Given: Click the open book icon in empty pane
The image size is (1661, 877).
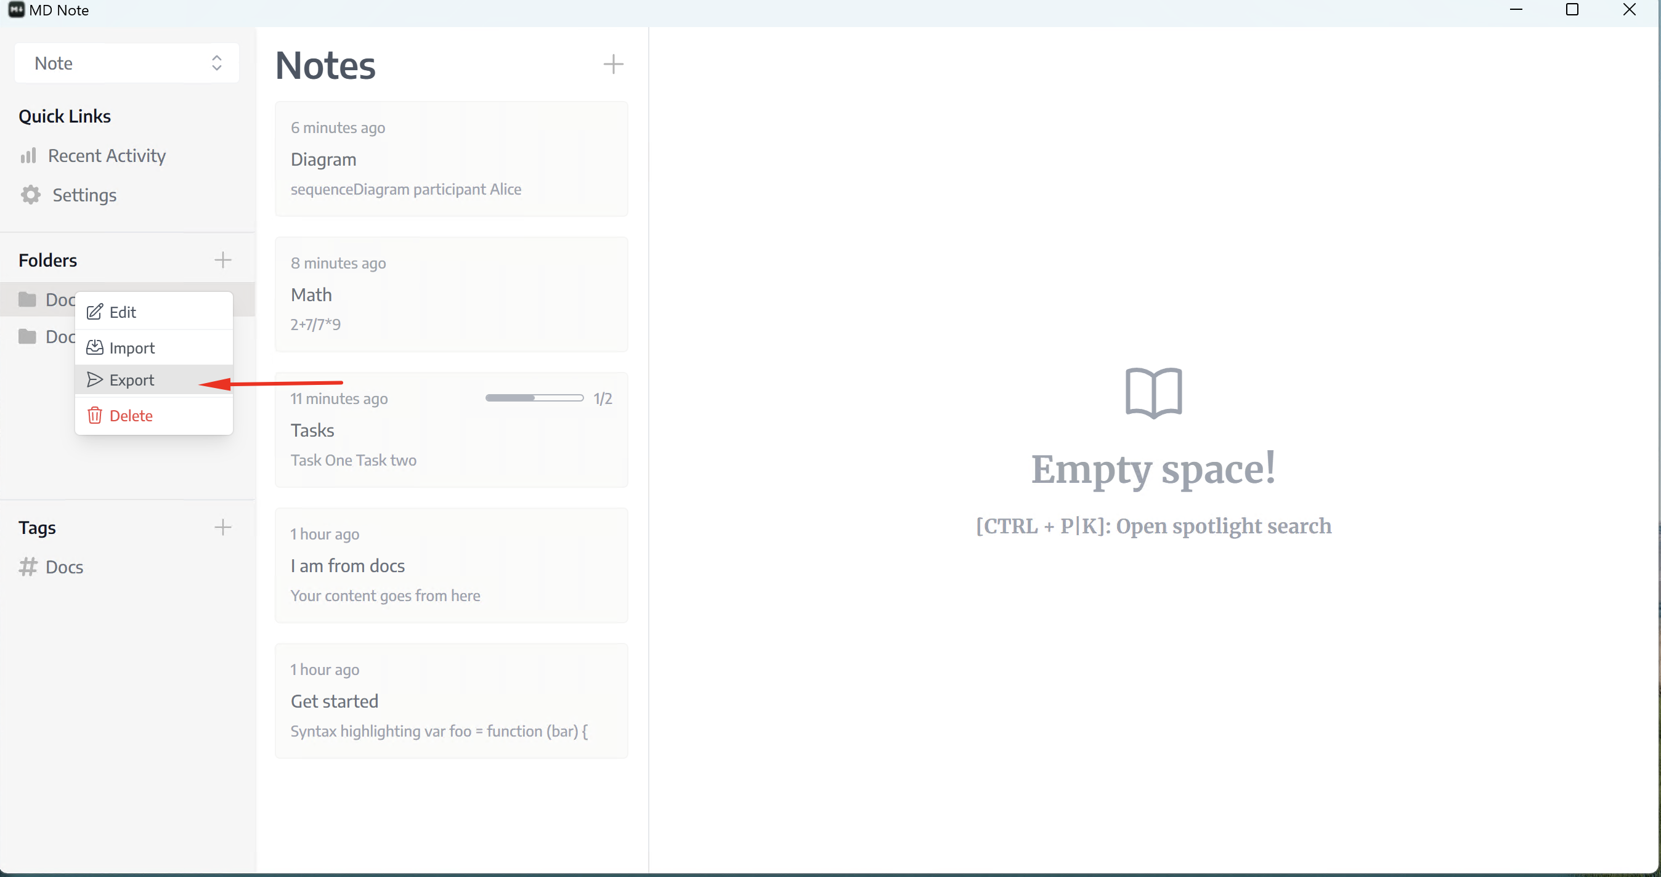Looking at the screenshot, I should [x=1153, y=392].
